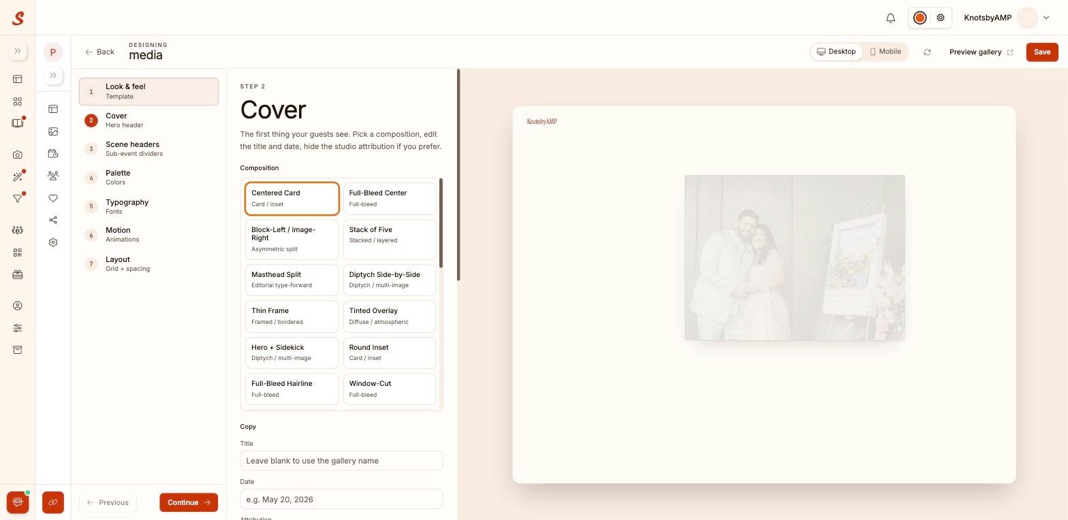This screenshot has width=1068, height=520.
Task: Open the share icon in inner sidebar
Action: [x=53, y=220]
